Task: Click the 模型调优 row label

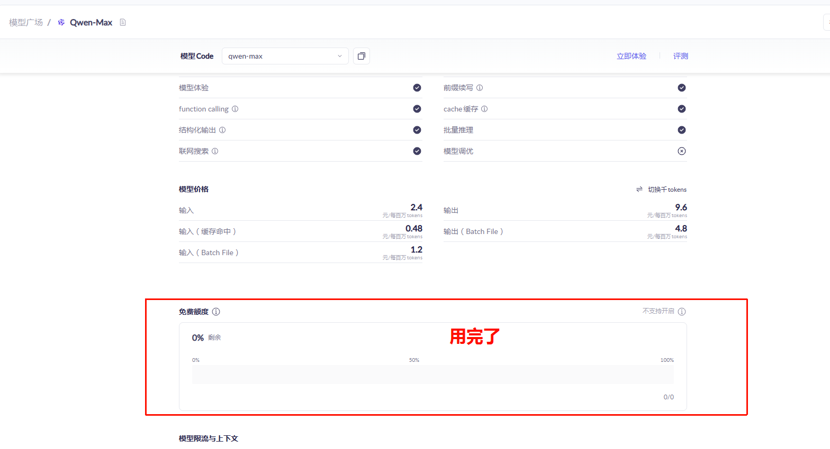Action: tap(458, 151)
